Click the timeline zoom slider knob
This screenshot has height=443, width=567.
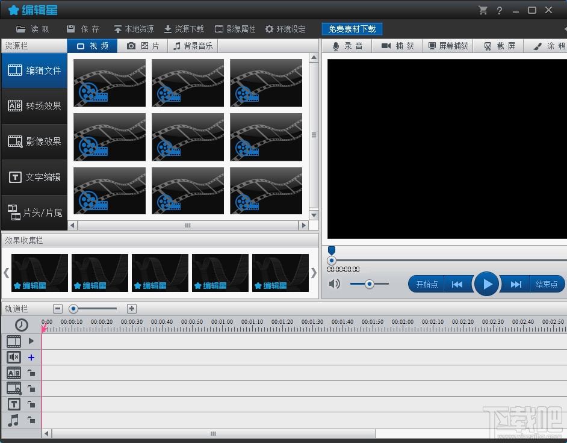[x=73, y=309]
